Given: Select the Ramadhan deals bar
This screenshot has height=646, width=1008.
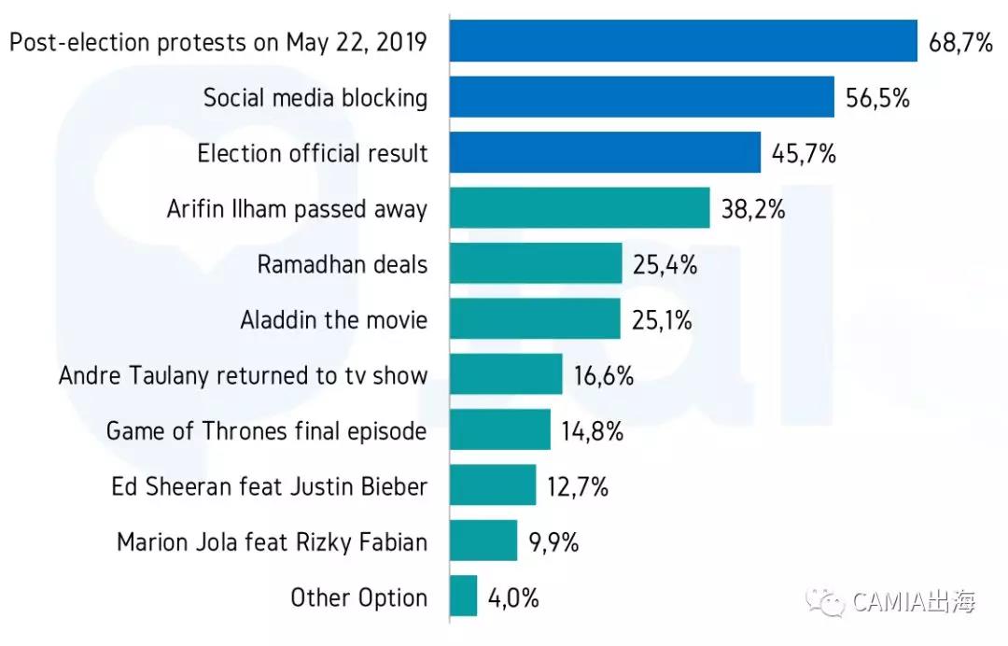Looking at the screenshot, I should [x=536, y=263].
